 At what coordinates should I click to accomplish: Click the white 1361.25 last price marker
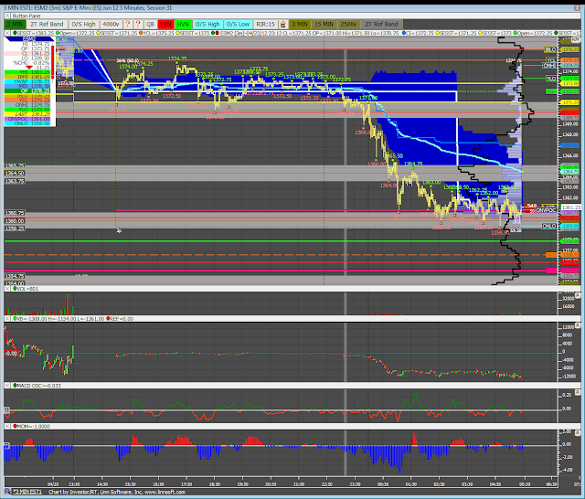tap(570, 207)
